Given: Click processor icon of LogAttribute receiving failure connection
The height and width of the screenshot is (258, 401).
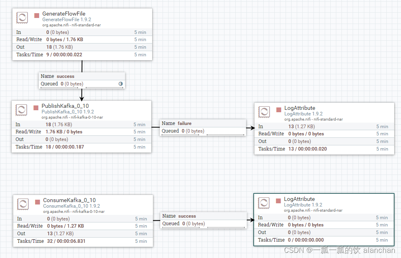Looking at the screenshot, I should click(264, 112).
